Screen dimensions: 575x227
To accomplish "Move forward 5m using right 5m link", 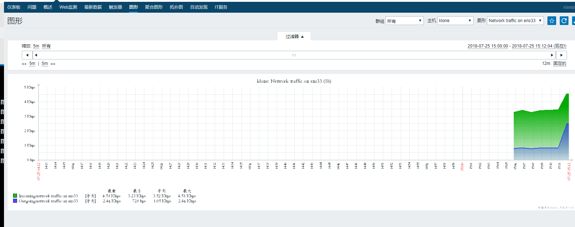I will 45,63.
